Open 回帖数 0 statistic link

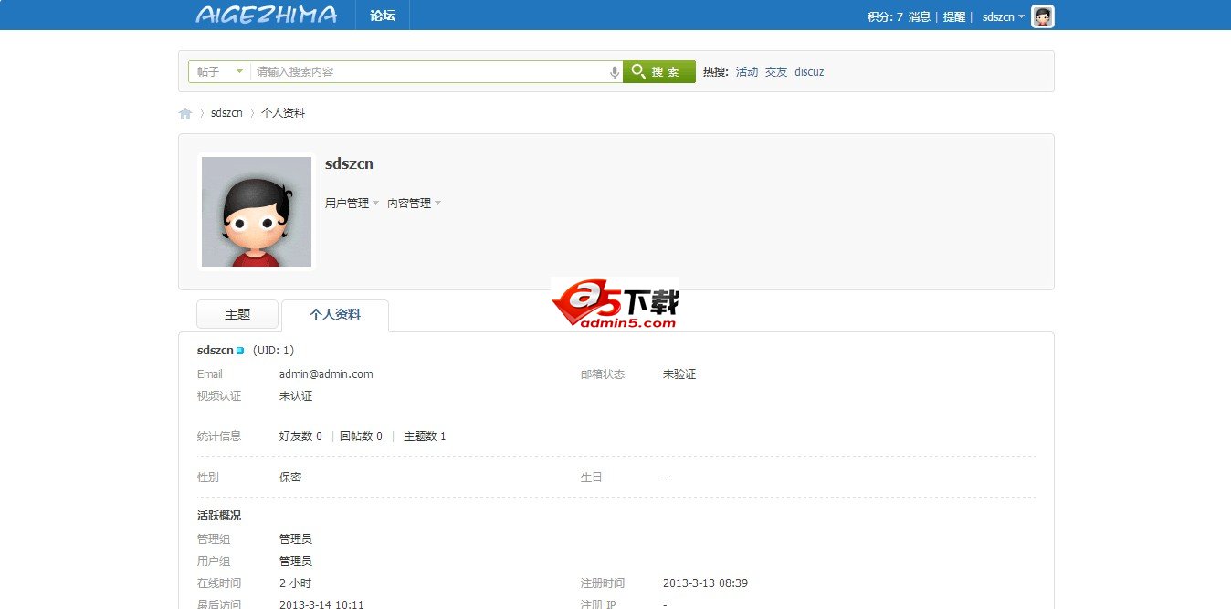pos(361,436)
